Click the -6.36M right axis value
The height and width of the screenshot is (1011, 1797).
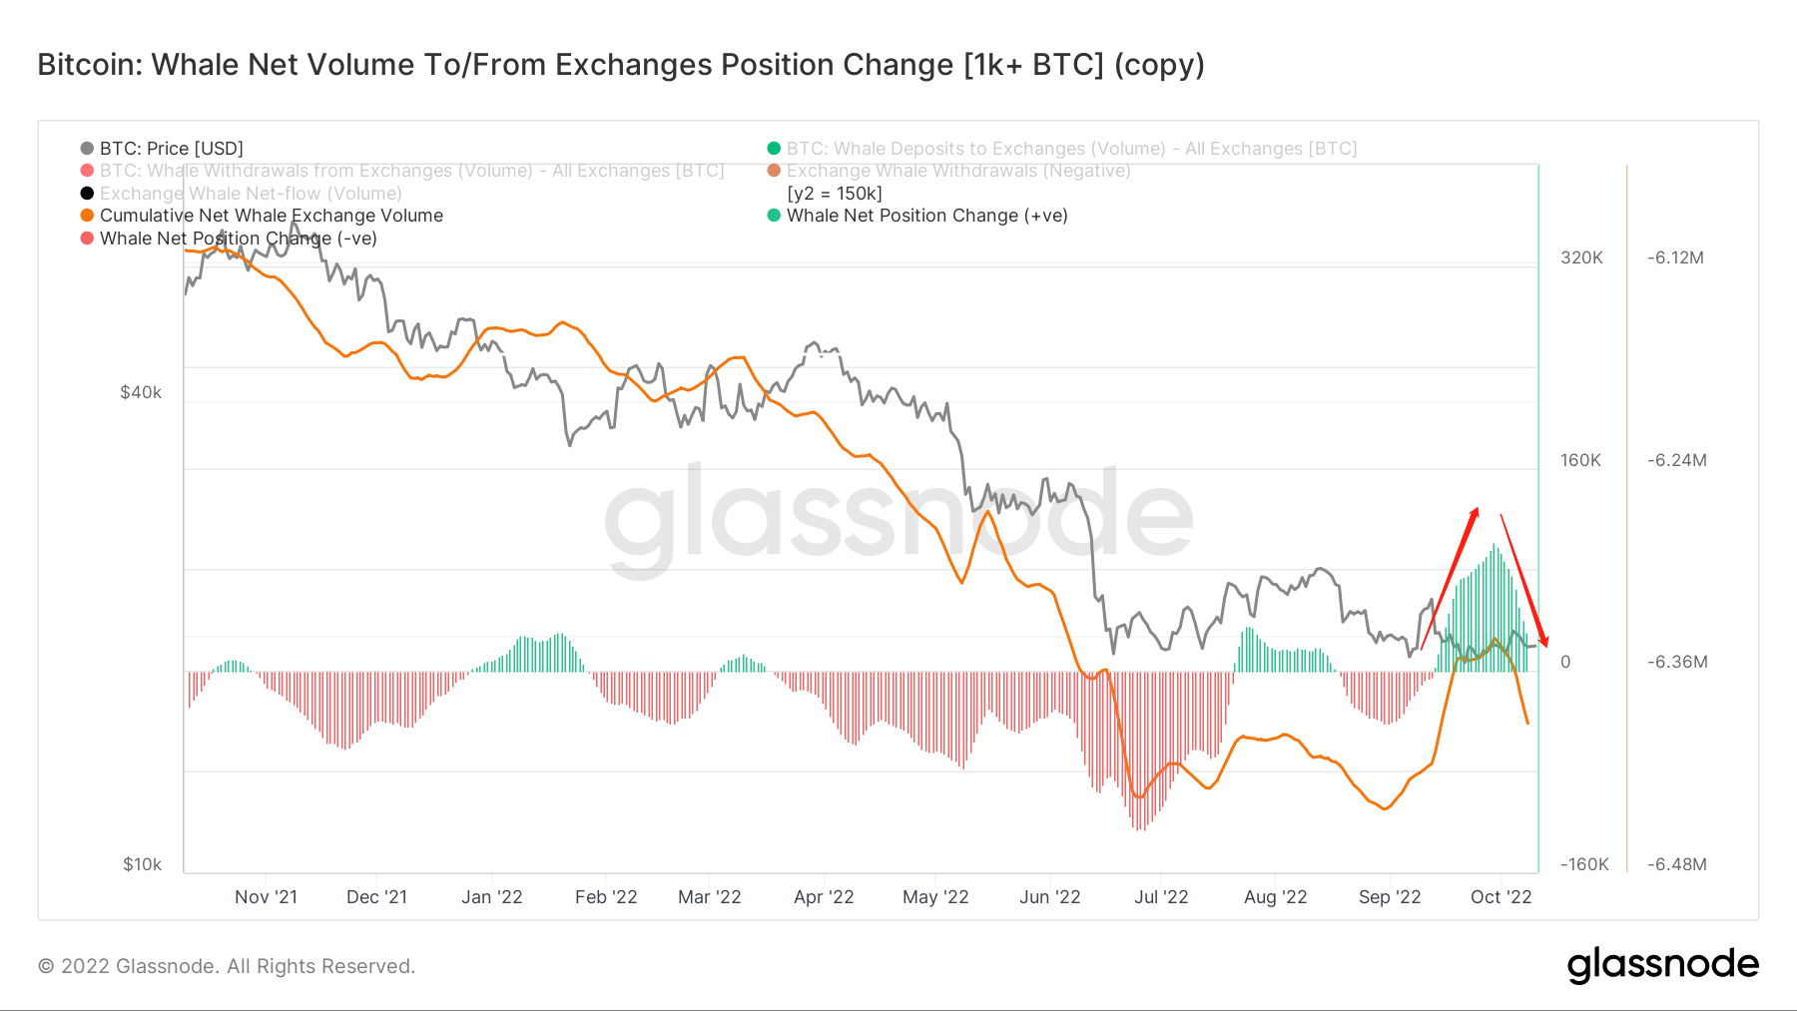(x=1677, y=662)
